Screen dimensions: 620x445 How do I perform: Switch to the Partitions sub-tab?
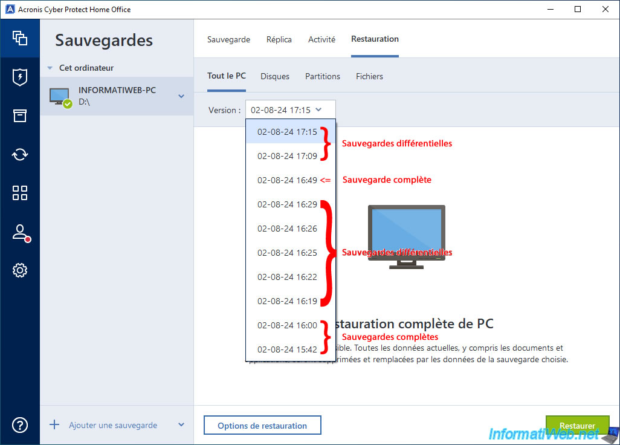pyautogui.click(x=323, y=76)
